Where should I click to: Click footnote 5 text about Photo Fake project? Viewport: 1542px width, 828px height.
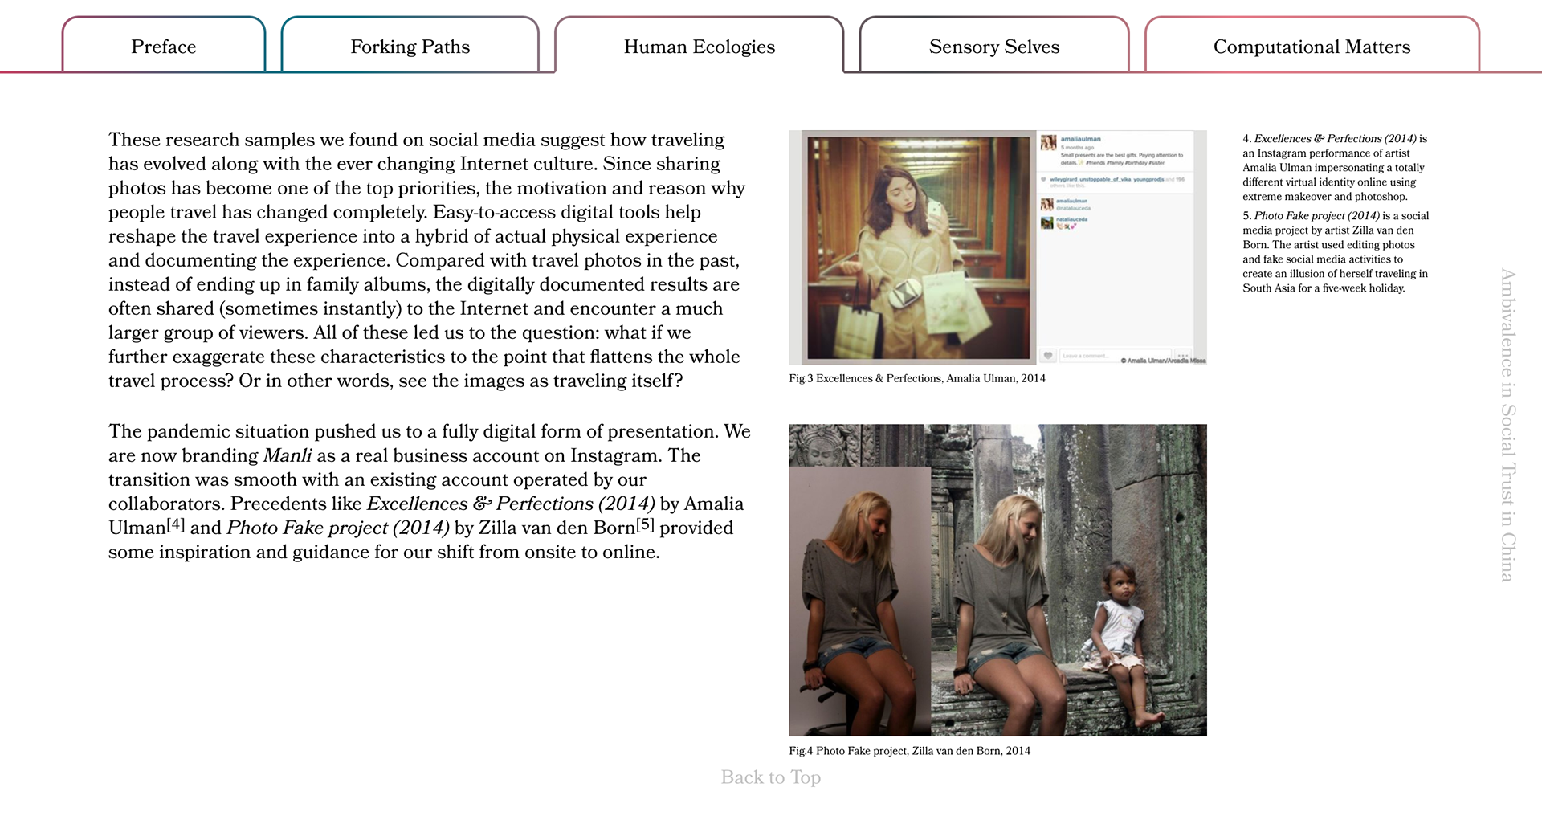point(1336,251)
